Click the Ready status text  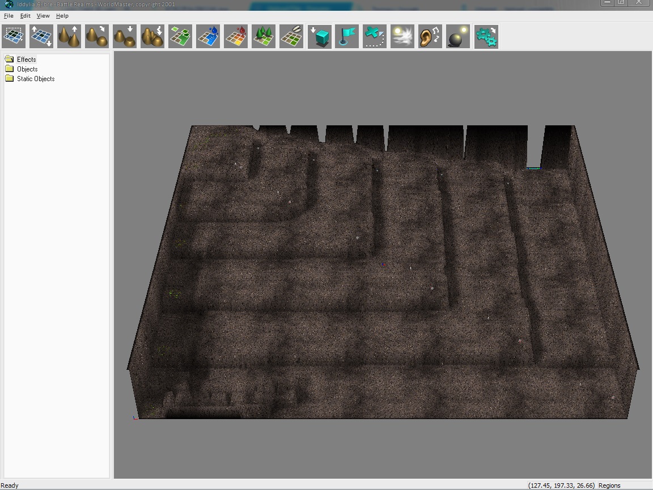tap(10, 485)
